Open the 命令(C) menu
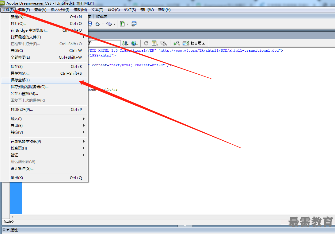Viewport: 335px width, 234px height. pyautogui.click(x=113, y=10)
